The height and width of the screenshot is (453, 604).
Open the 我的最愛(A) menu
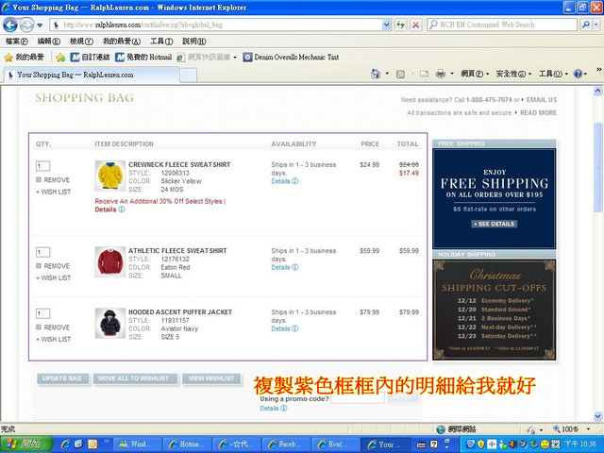[x=122, y=42]
